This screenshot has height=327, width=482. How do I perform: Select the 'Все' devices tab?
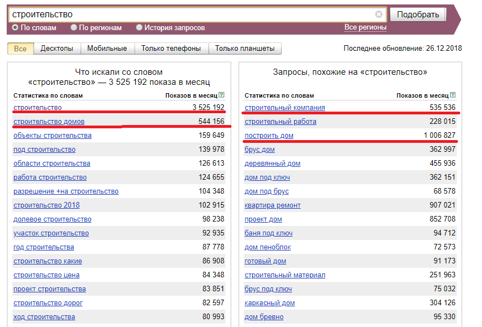coord(20,49)
